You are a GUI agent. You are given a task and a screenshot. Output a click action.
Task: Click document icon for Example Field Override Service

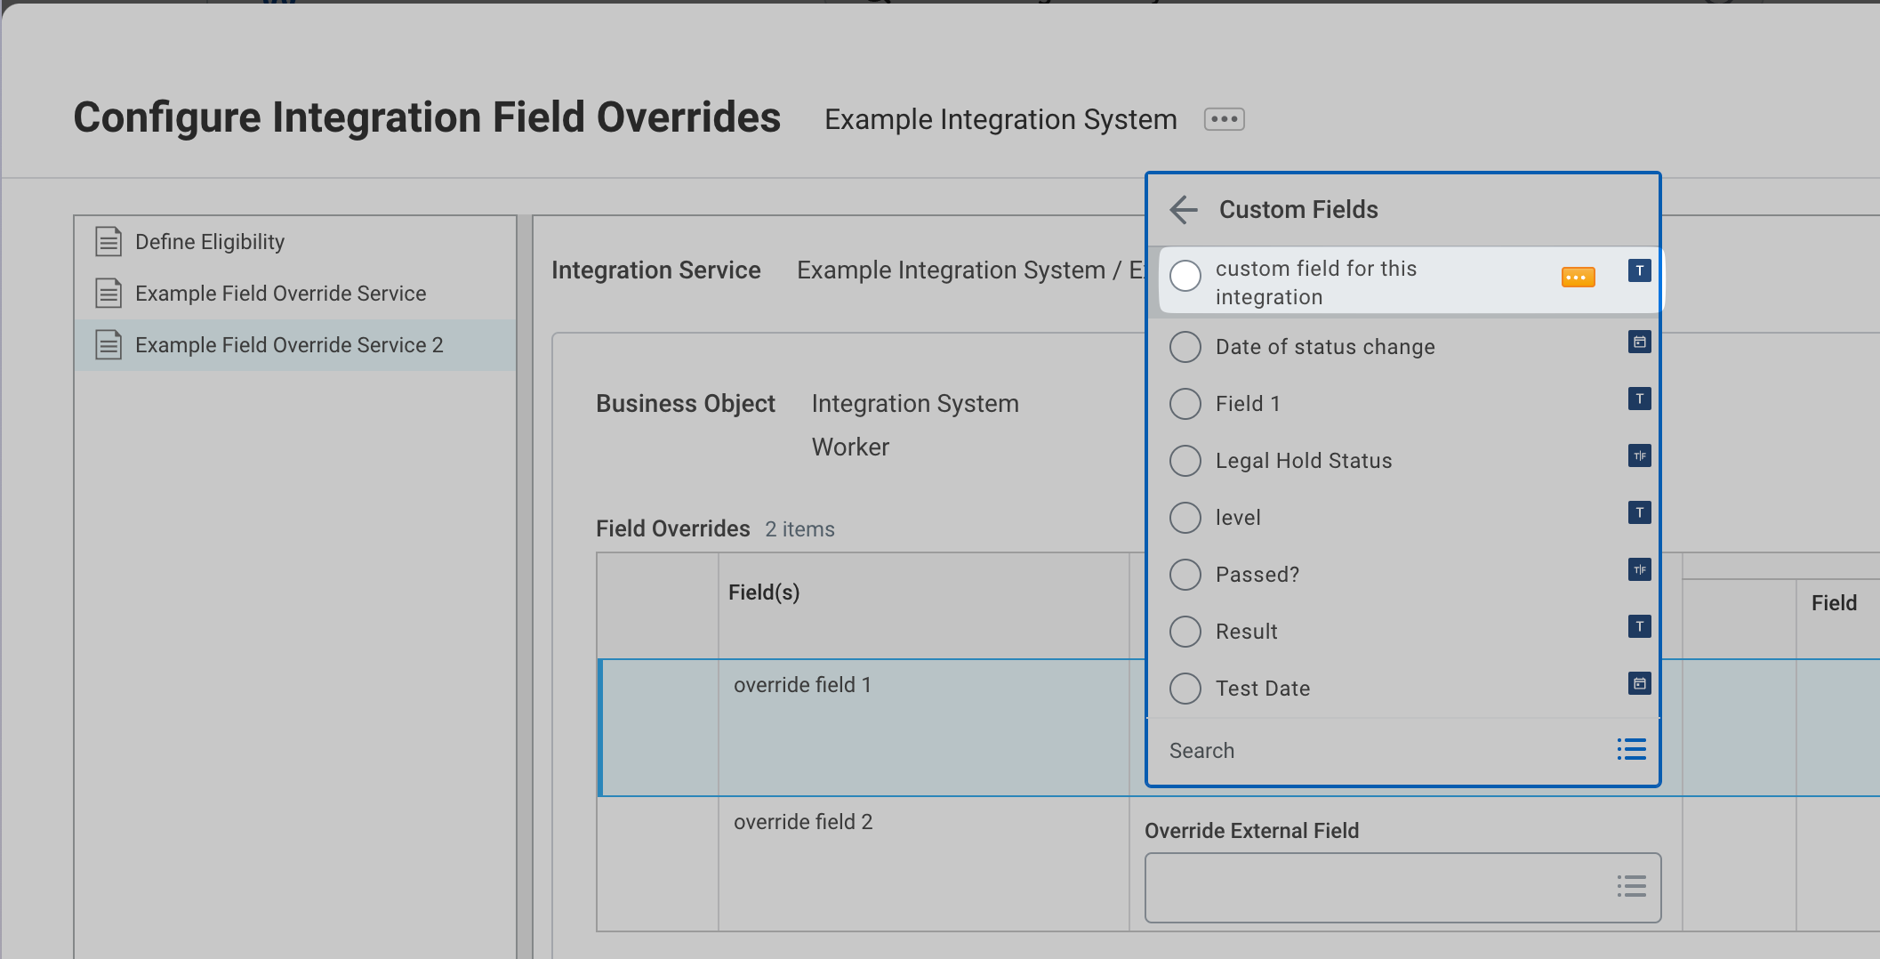pyautogui.click(x=108, y=293)
